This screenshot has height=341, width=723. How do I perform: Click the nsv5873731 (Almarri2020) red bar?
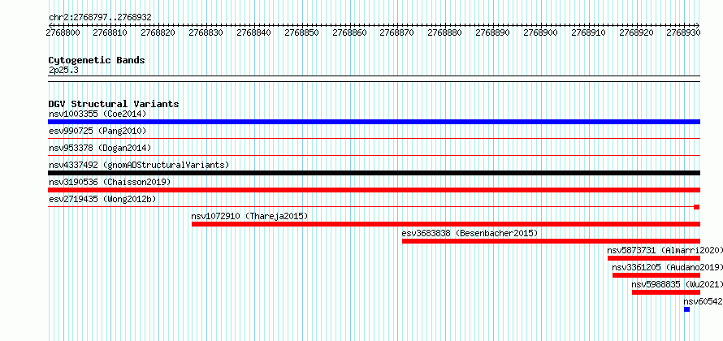[654, 258]
